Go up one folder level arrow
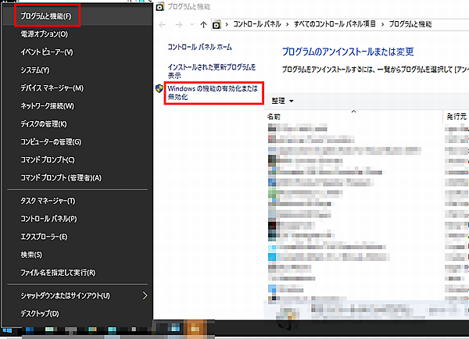 pos(203,24)
